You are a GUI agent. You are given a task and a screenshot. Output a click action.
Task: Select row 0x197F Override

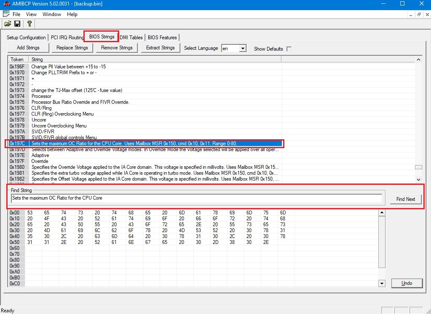click(x=145, y=161)
